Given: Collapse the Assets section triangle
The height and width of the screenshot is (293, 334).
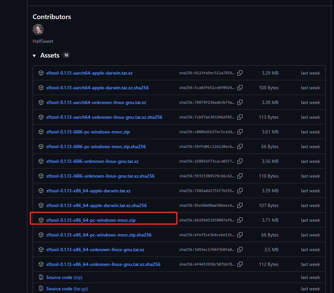Looking at the screenshot, I should (x=34, y=56).
